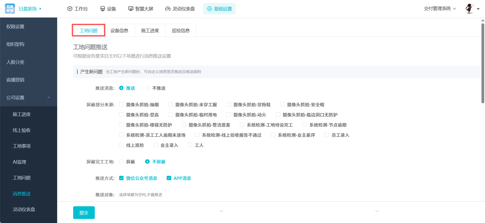Click the 灵动仪表盘 gauge icon in top bar
This screenshot has height=223, width=485.
click(168, 9)
